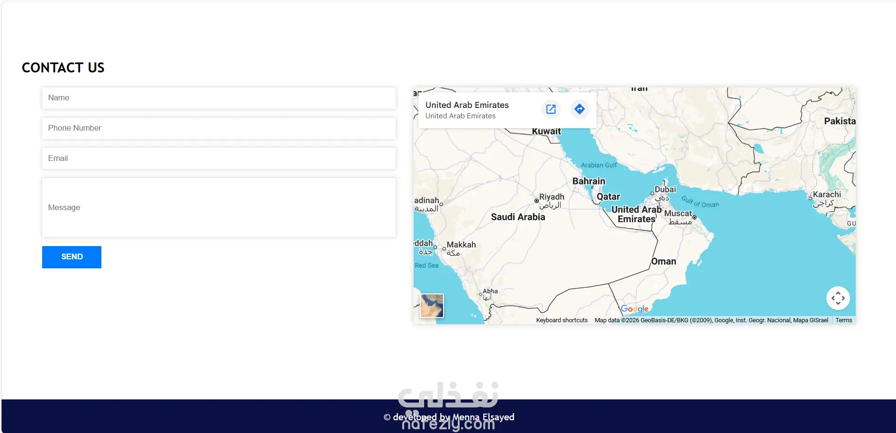Click into the Phone Number field
This screenshot has height=433, width=896.
(x=219, y=128)
